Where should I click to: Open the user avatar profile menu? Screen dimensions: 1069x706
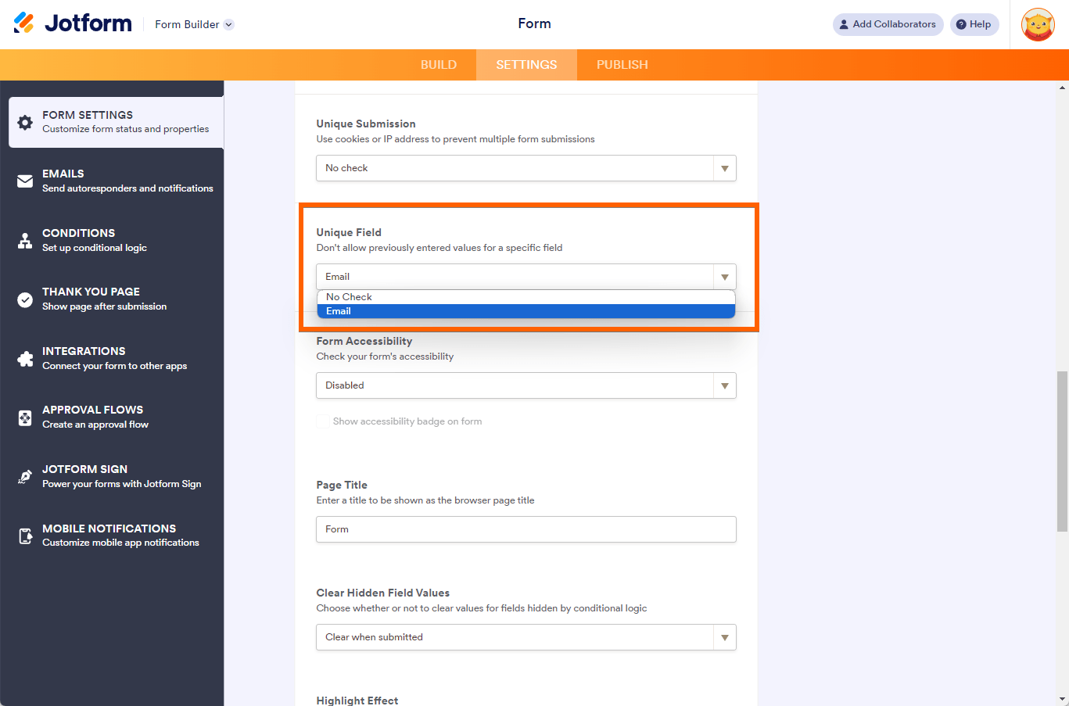(1038, 25)
